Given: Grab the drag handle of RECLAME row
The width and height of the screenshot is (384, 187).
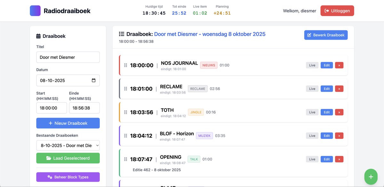Looking at the screenshot, I should tap(125, 89).
